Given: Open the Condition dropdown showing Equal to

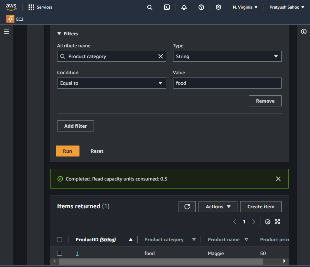Looking at the screenshot, I should point(111,83).
